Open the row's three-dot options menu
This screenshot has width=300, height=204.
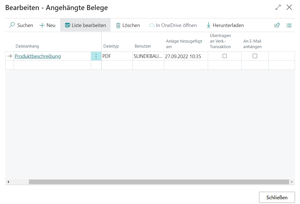point(96,56)
